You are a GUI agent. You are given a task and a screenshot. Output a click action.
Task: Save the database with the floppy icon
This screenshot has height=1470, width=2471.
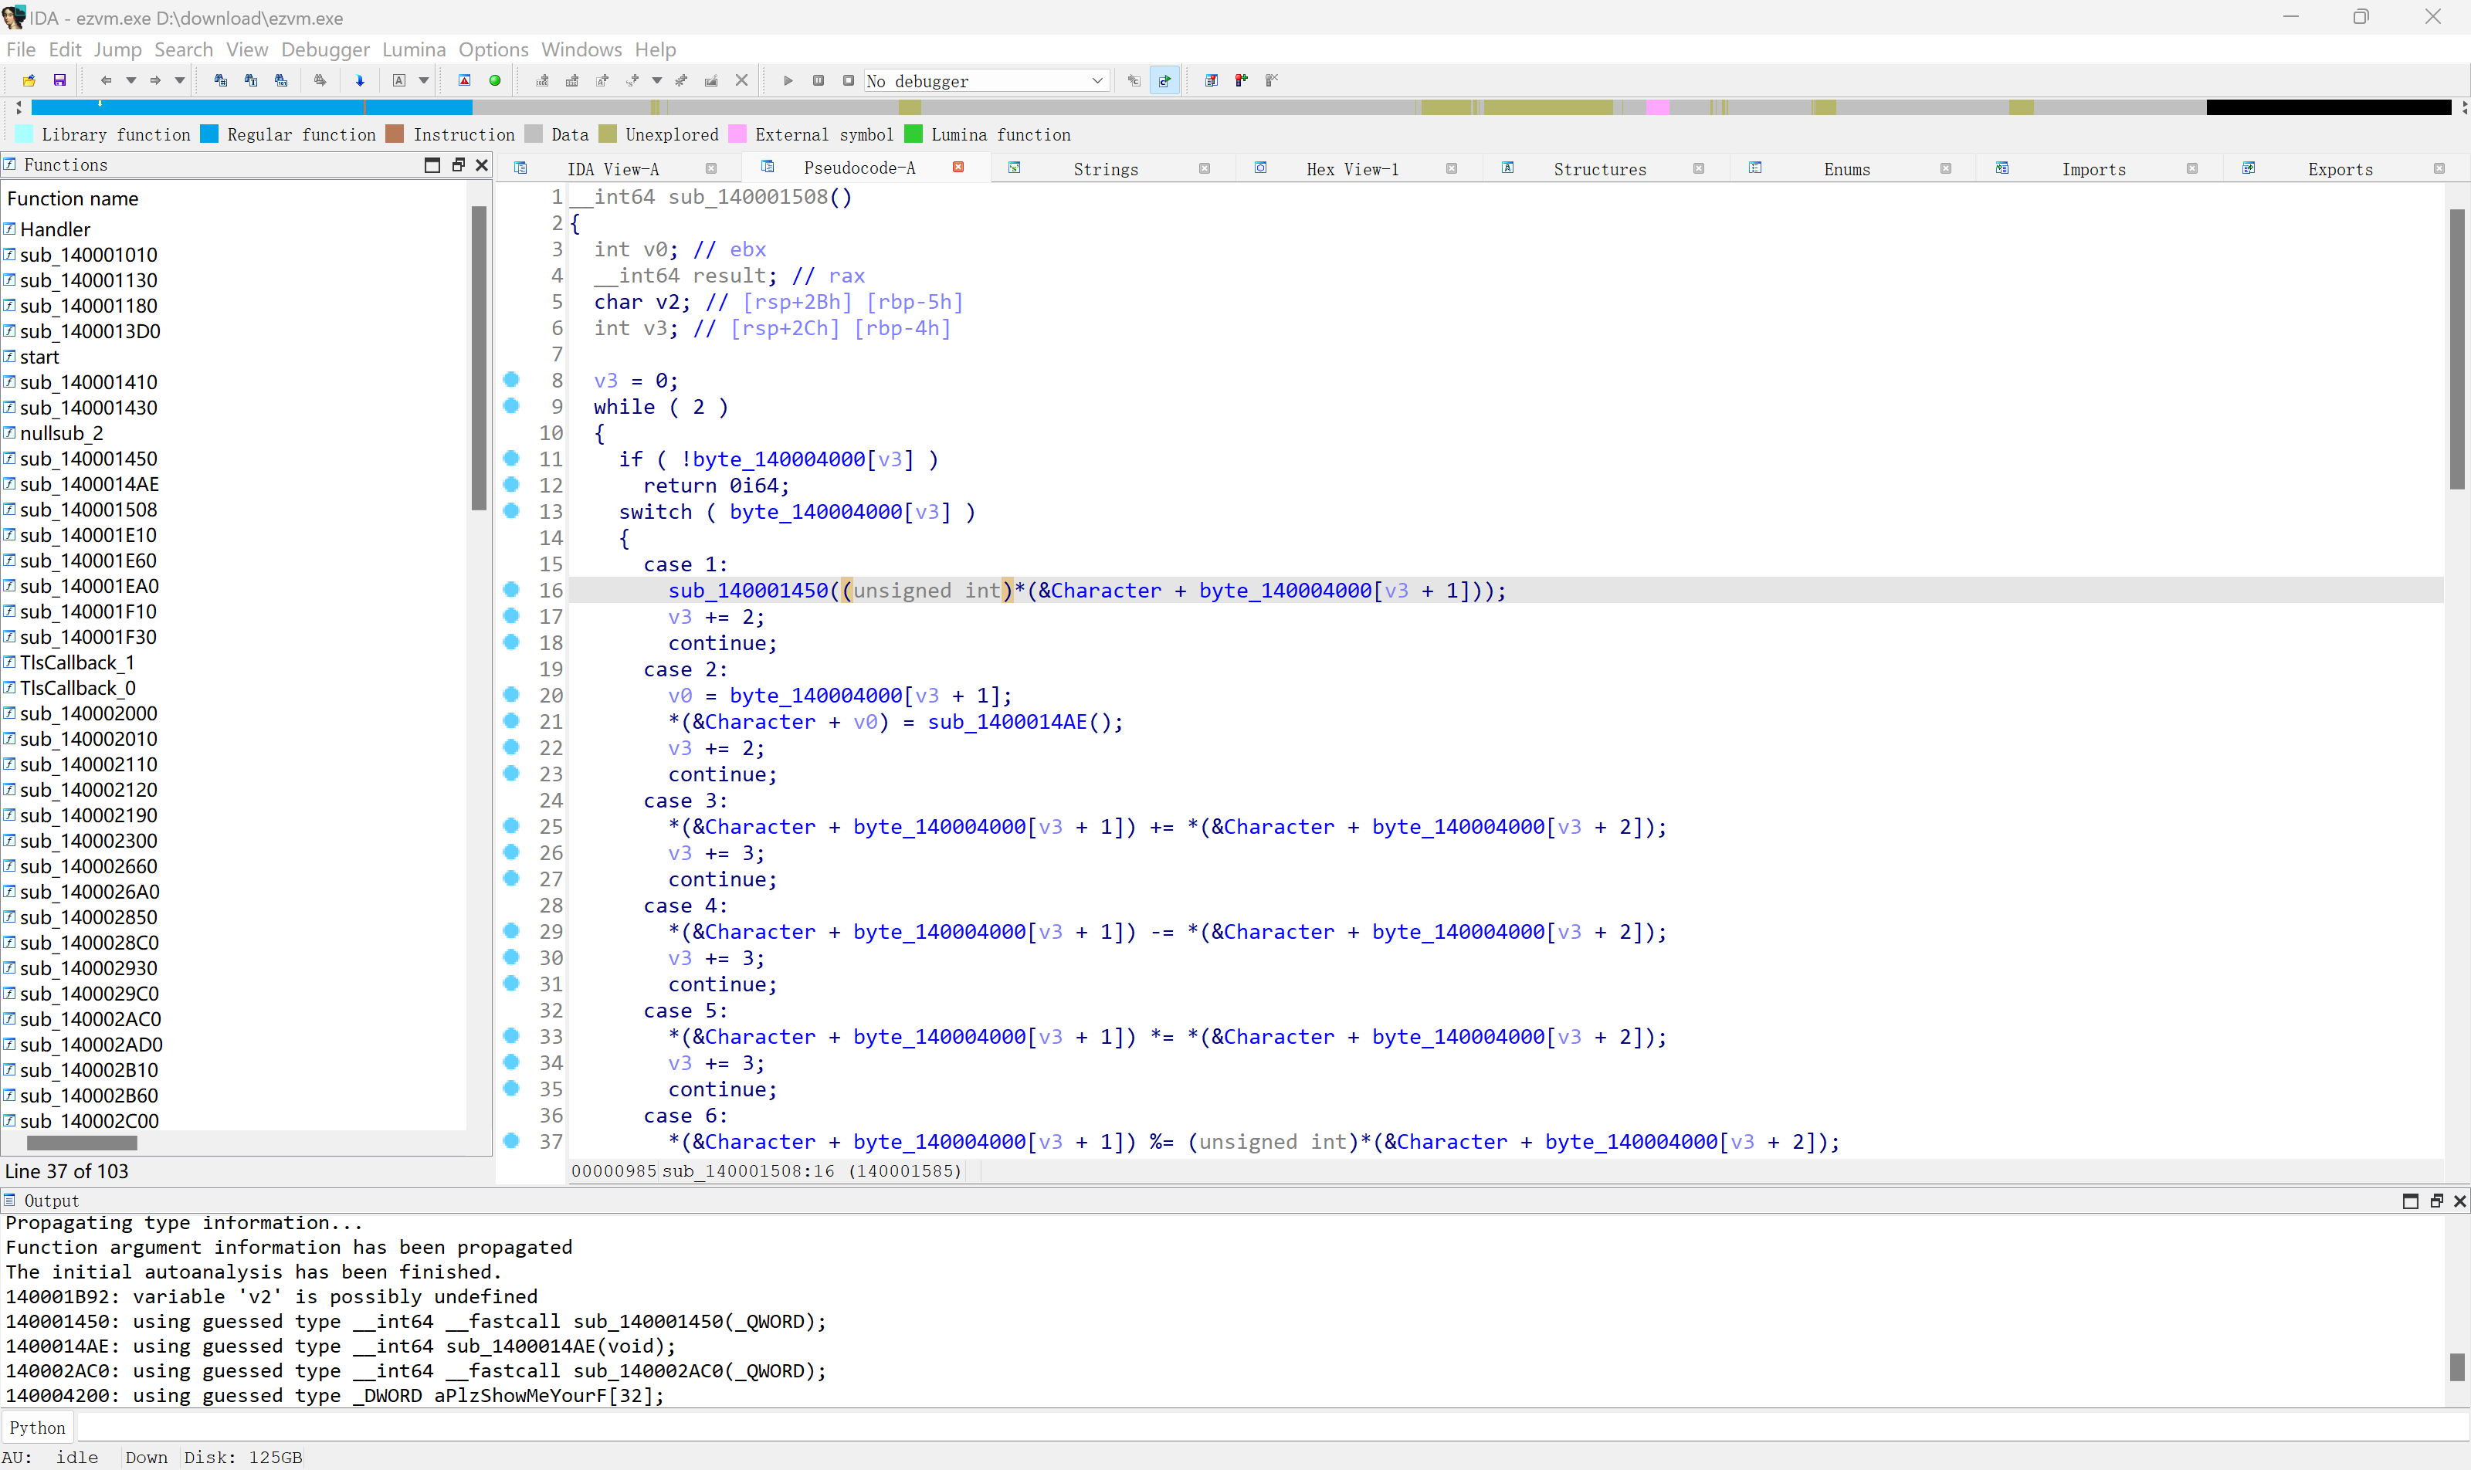(x=59, y=80)
